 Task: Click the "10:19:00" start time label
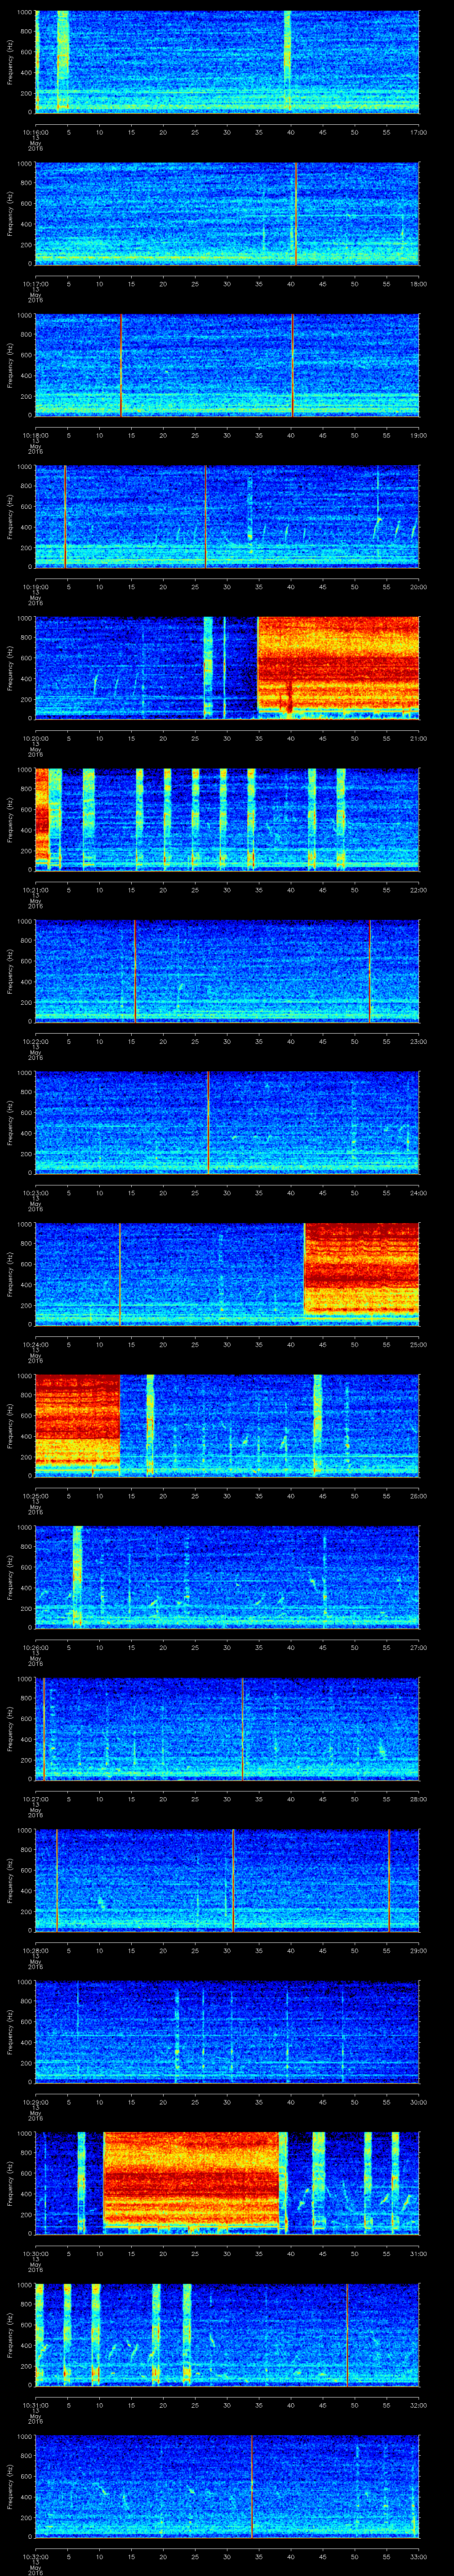coord(35,587)
